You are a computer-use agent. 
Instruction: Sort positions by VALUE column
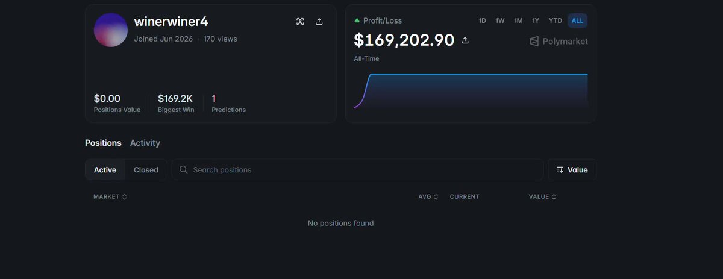tap(543, 197)
